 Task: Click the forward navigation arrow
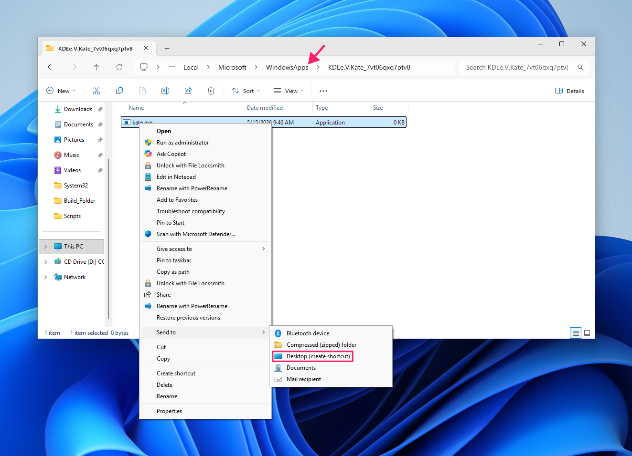click(74, 67)
